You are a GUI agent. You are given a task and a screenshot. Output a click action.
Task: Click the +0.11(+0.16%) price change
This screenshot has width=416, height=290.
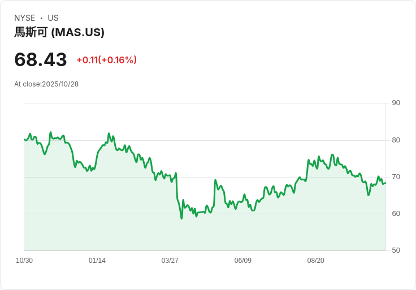(x=107, y=60)
